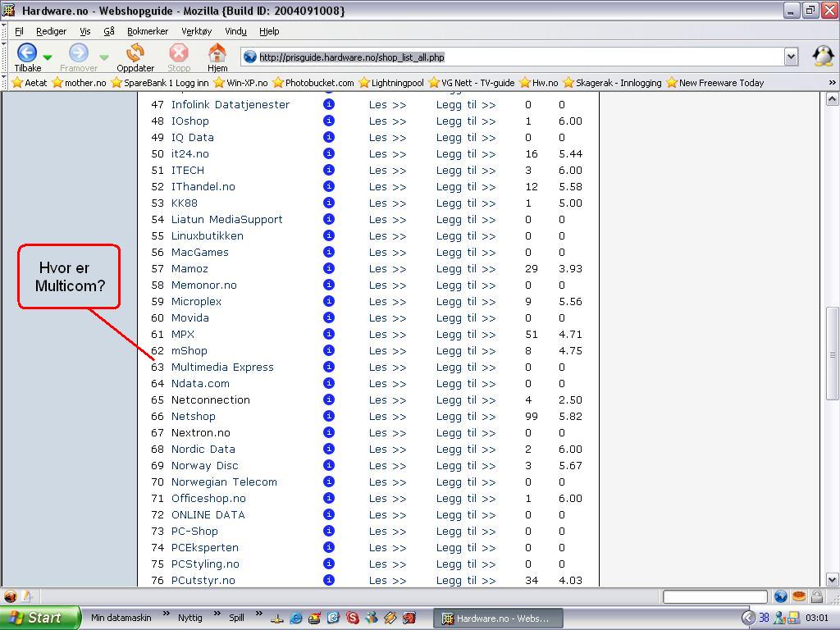Click the red S quick launch icon
The image size is (840, 630).
coord(353,619)
